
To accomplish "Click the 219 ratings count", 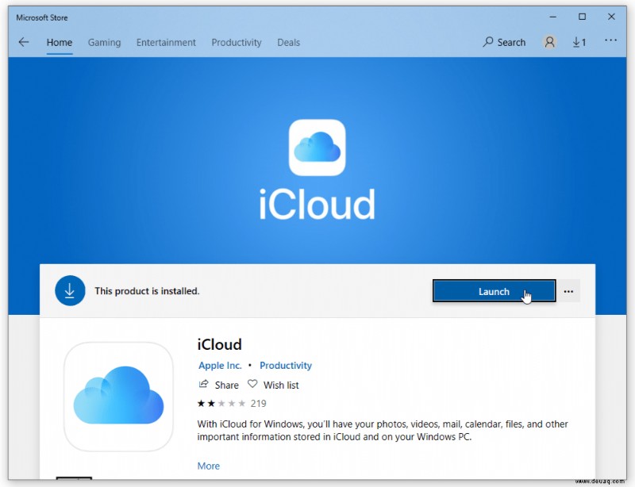I will 259,403.
